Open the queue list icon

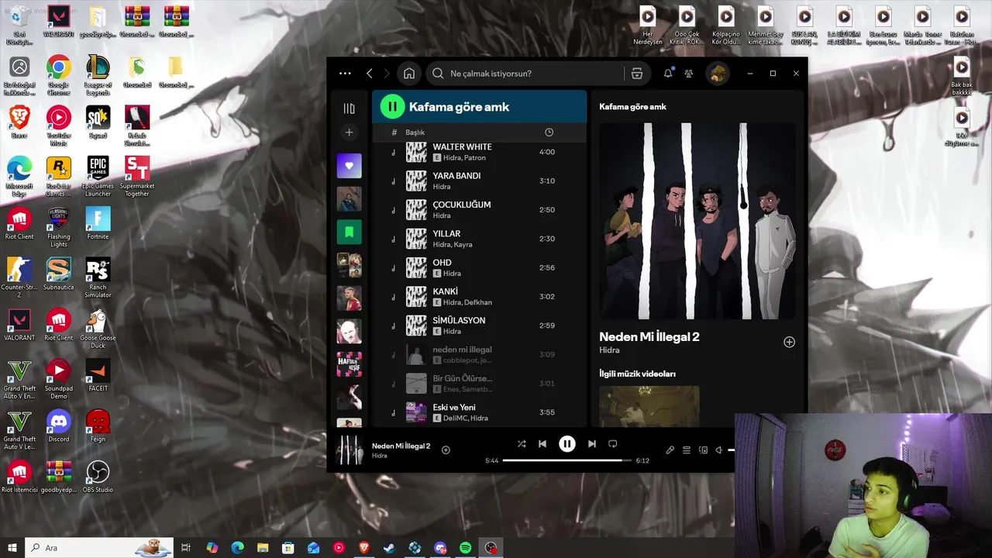click(687, 449)
